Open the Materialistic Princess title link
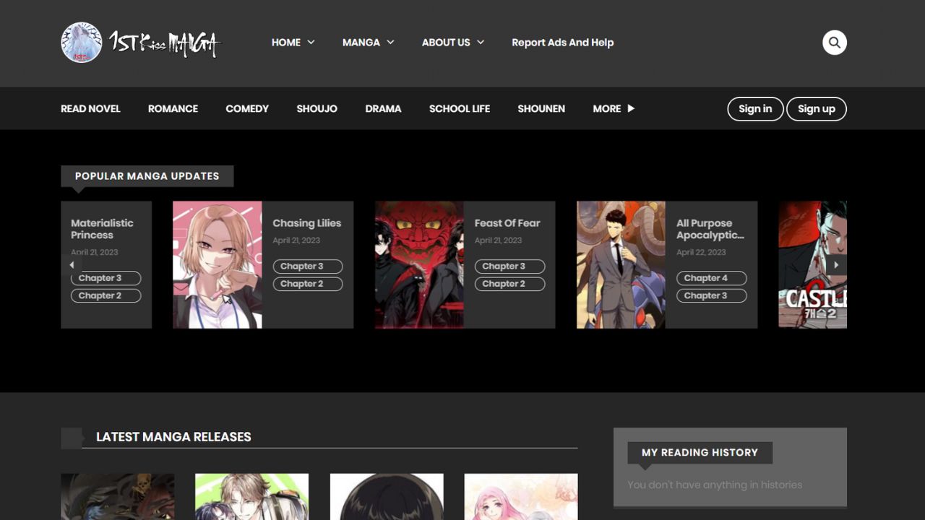925x520 pixels. point(102,229)
